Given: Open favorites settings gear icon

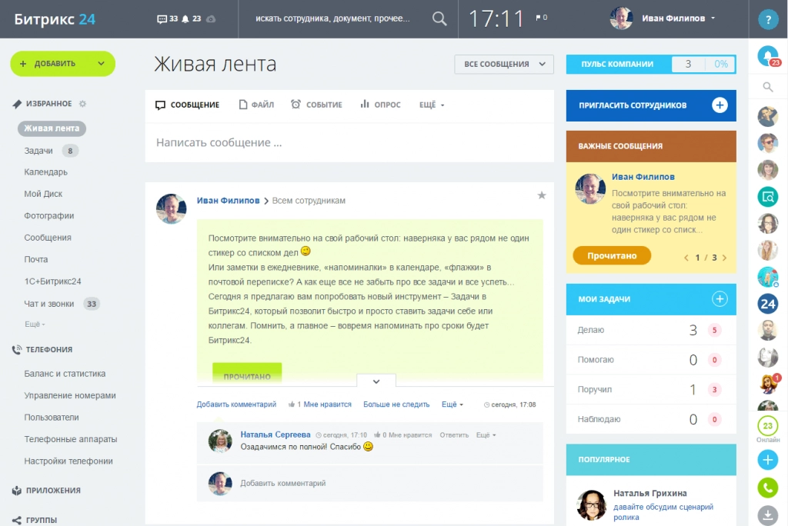Looking at the screenshot, I should coord(83,104).
